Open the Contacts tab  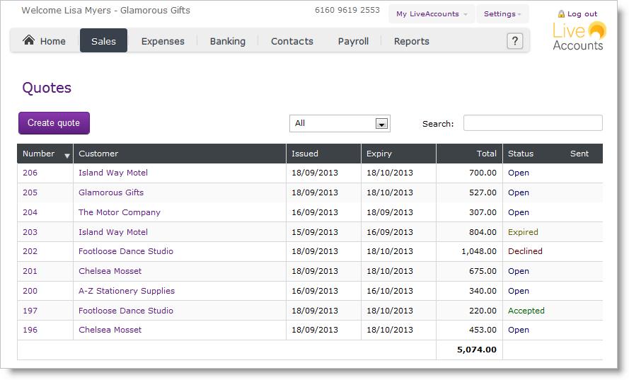coord(292,41)
